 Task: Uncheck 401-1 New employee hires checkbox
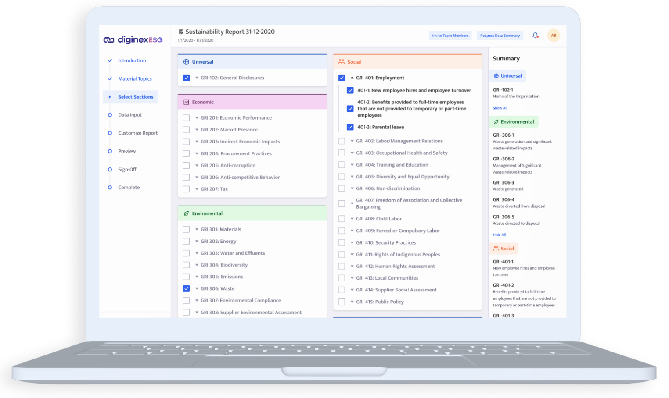click(x=350, y=91)
